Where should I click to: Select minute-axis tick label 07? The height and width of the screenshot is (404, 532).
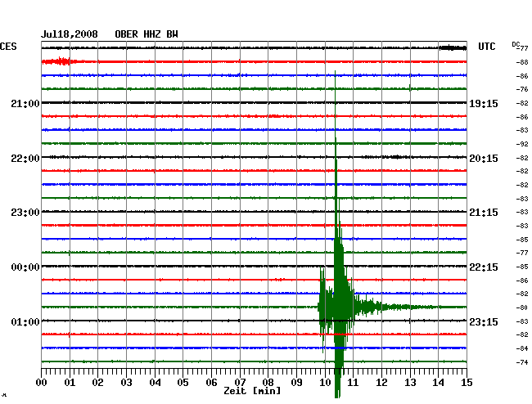point(240,383)
